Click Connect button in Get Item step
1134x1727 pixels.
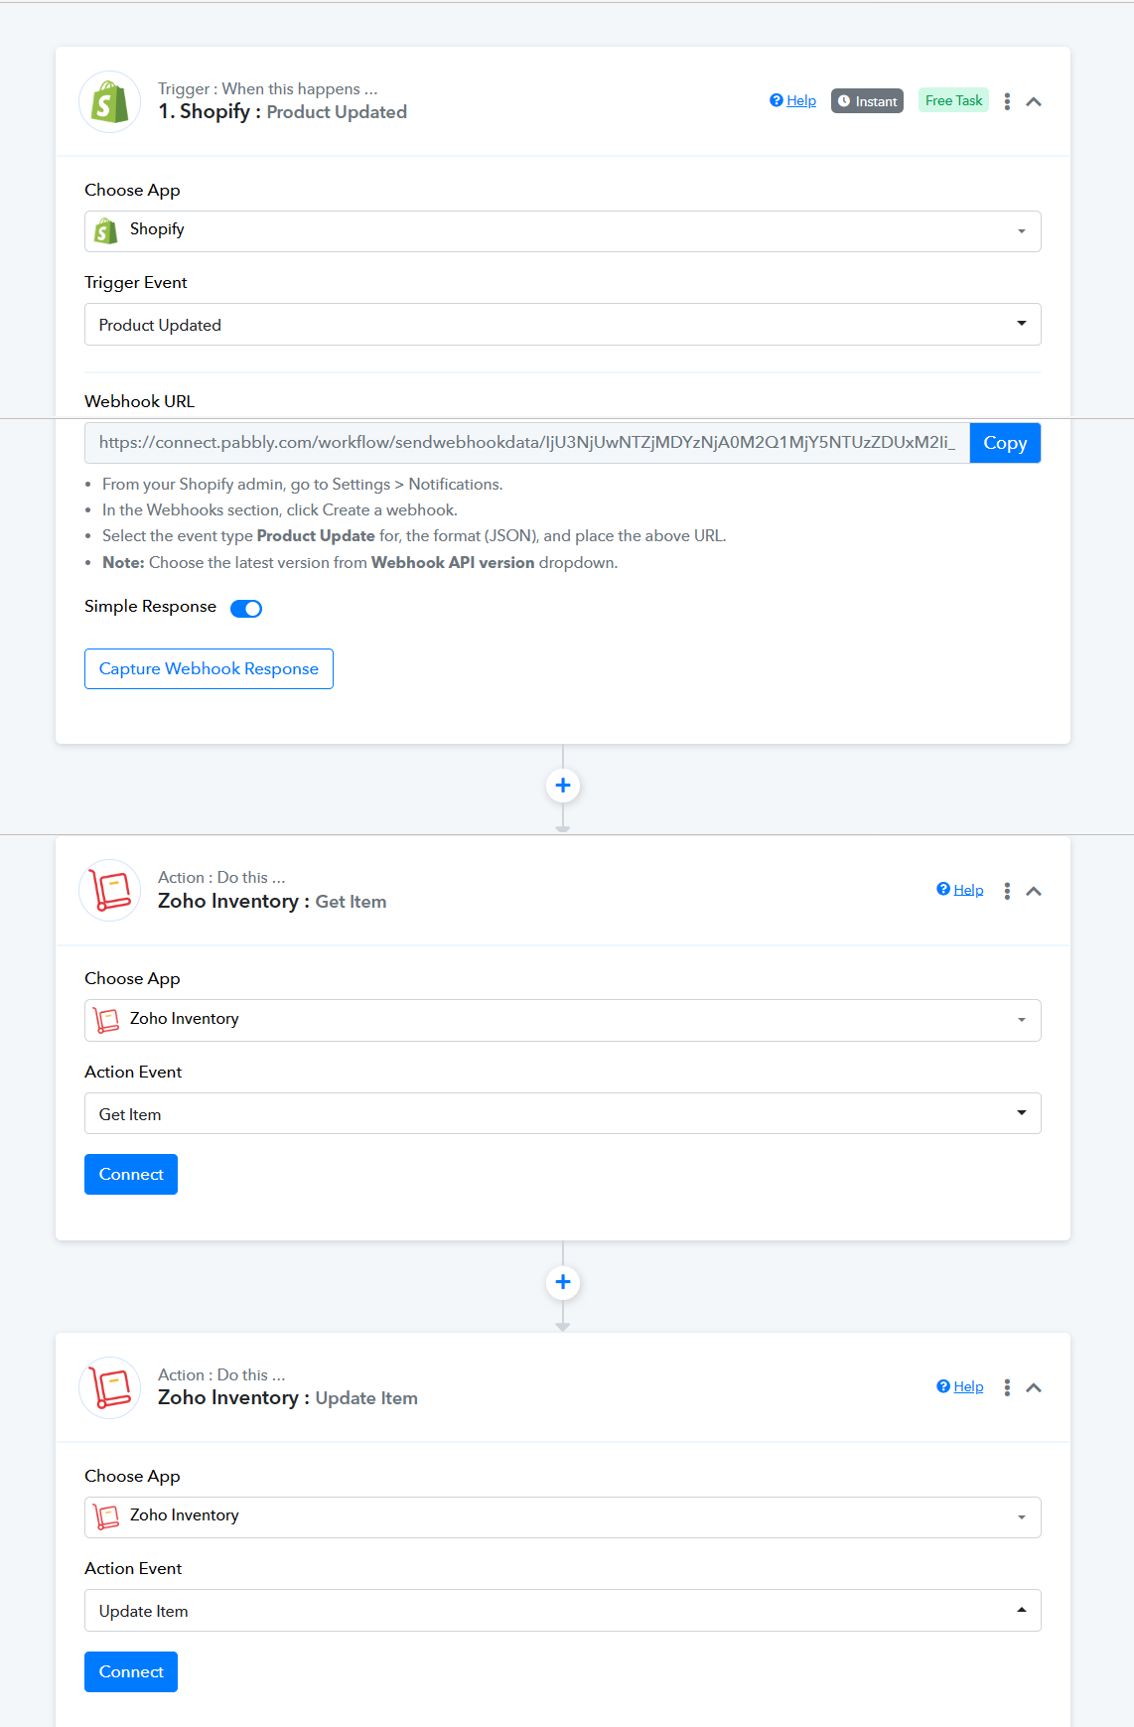[131, 1174]
